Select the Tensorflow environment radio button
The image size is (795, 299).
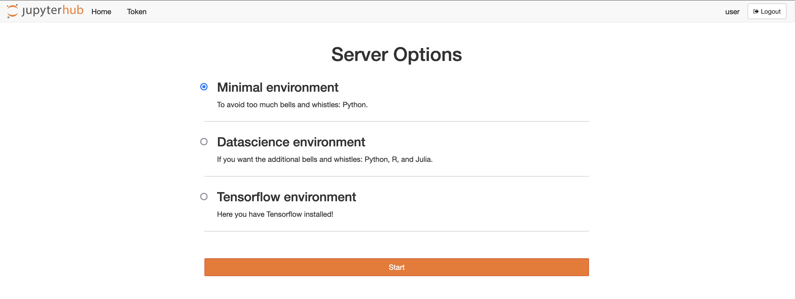tap(204, 197)
